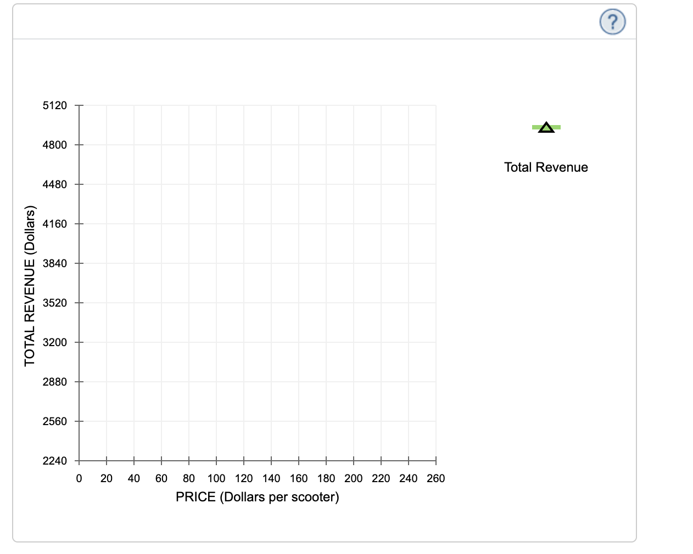Click the x-axis label 160
Viewport: 693px width, 554px height.
tap(299, 478)
